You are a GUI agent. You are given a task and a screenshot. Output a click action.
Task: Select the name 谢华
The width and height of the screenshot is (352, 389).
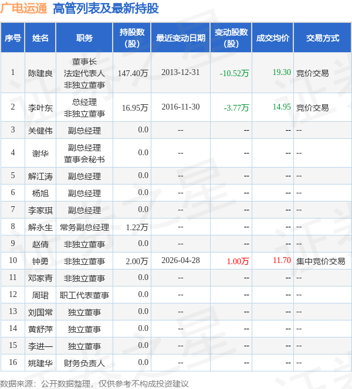tap(40, 153)
